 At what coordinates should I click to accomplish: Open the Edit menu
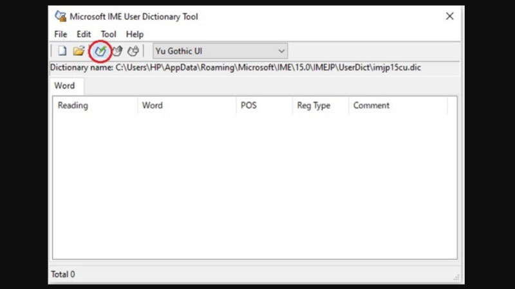[84, 34]
